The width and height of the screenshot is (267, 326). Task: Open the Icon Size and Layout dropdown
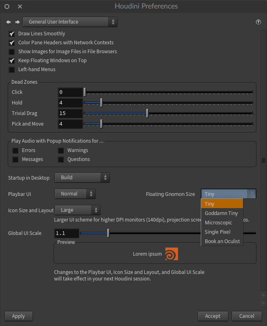coord(77,210)
